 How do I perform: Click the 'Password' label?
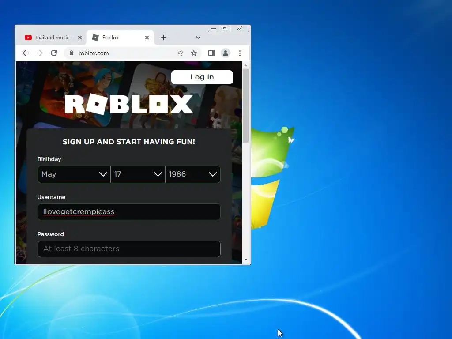click(50, 234)
